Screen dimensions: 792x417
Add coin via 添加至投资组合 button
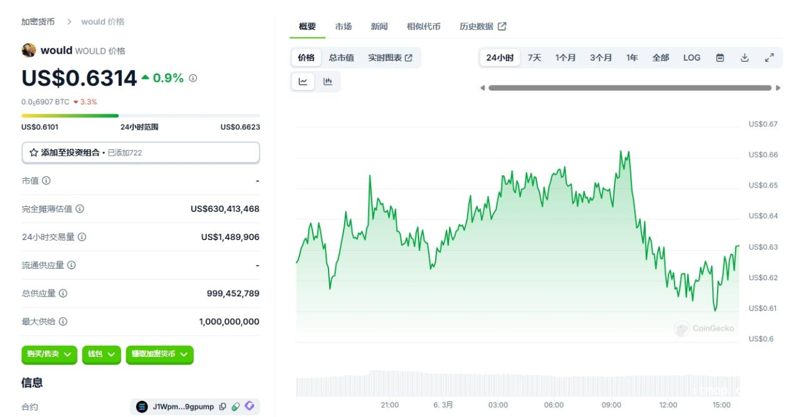pos(141,153)
